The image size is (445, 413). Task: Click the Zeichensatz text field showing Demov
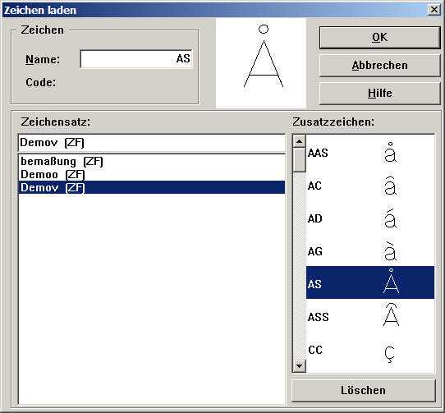[x=152, y=143]
